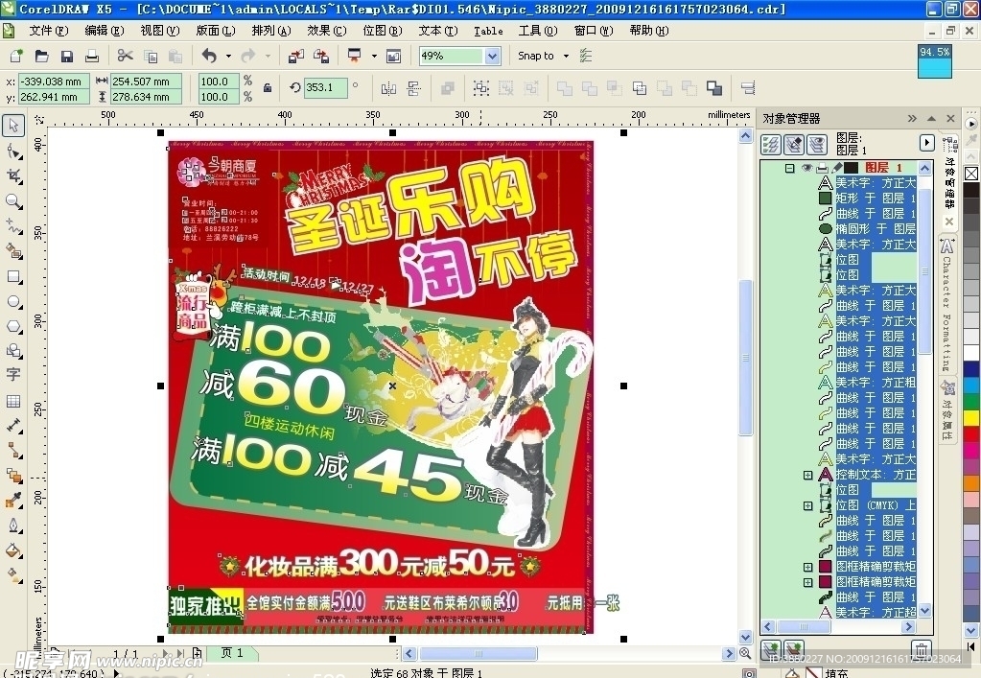This screenshot has width=981, height=678.
Task: Mirror the selection horizontally
Action: point(388,88)
